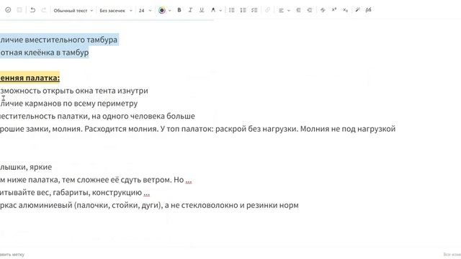This screenshot has height=259, width=461.
Task: Click the clear formatting icon
Action: click(368, 9)
